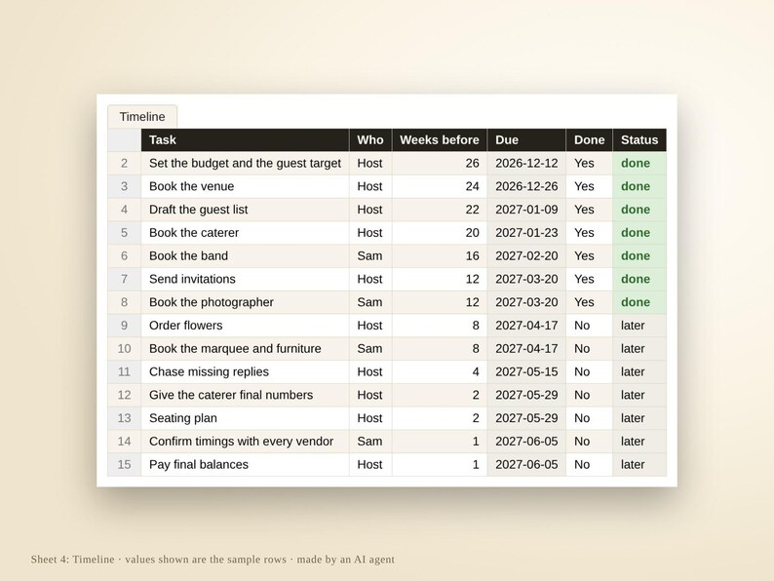Click 'No' in the Seating plan row

pos(589,418)
